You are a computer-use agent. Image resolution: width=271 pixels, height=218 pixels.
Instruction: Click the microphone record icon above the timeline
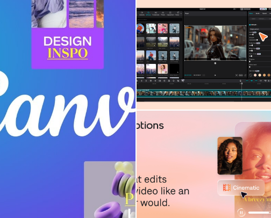click(x=240, y=81)
